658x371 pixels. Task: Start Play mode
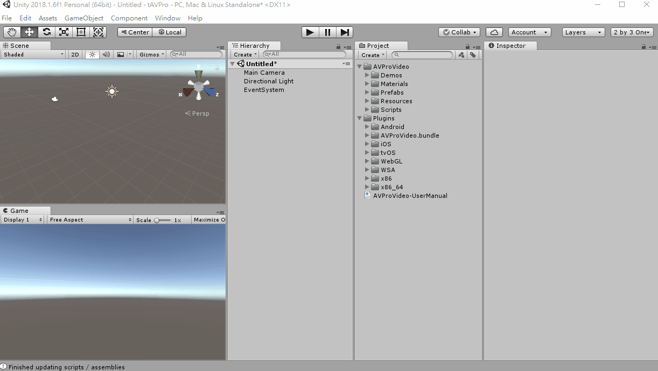click(x=310, y=32)
